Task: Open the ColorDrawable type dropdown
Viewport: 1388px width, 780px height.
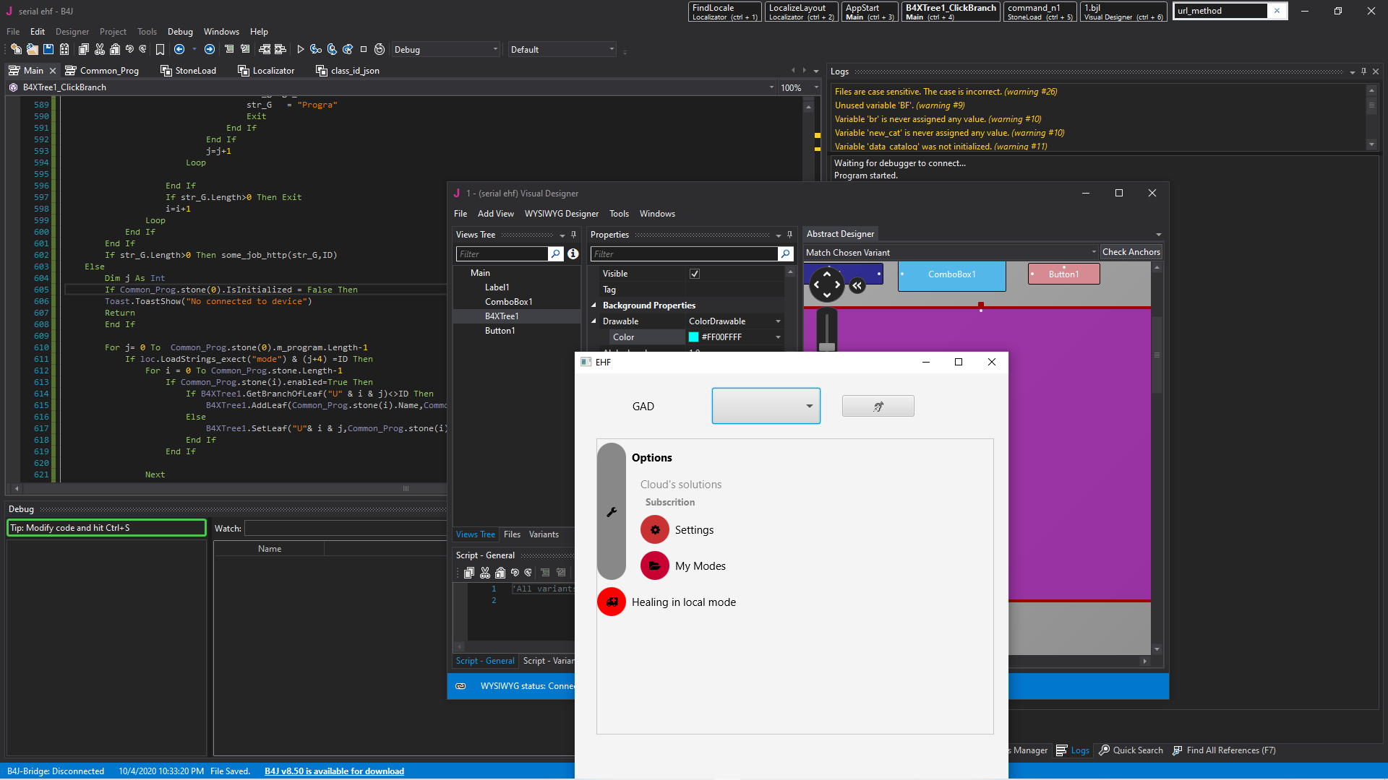Action: click(x=778, y=321)
